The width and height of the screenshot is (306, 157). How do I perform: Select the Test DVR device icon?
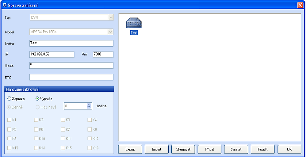134,23
